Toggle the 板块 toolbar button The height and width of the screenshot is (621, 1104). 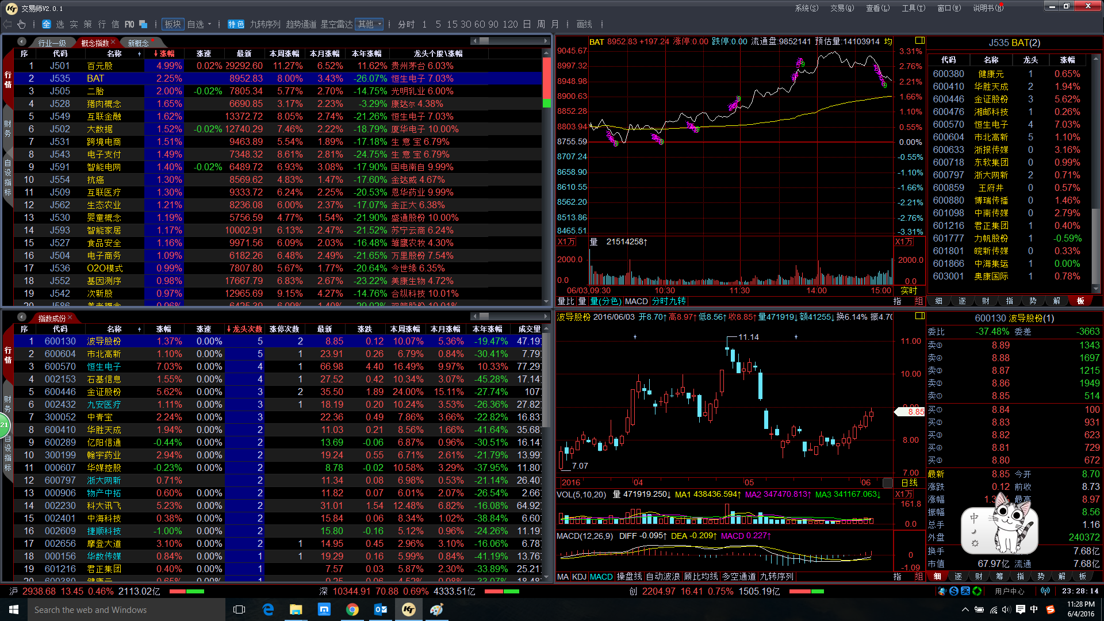point(172,24)
